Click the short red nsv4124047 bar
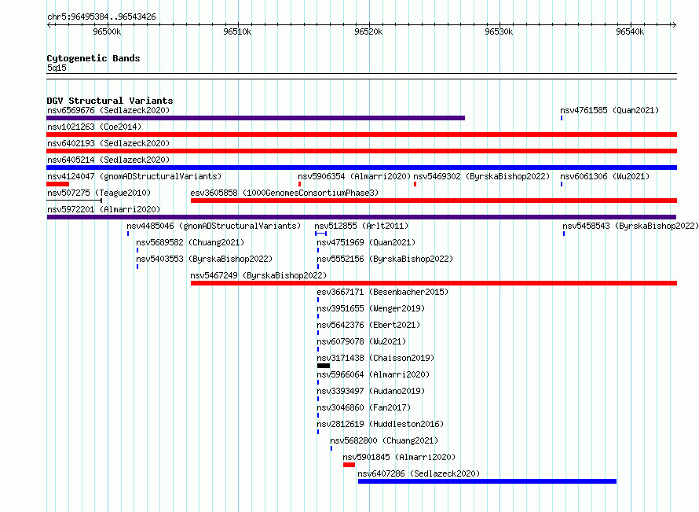 coord(57,184)
